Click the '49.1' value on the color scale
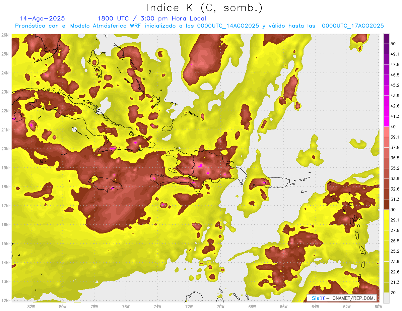 [x=395, y=54]
